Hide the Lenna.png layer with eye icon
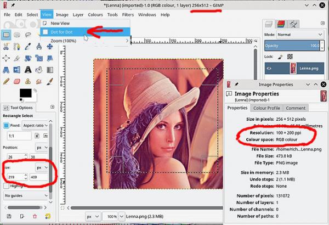 tap(269, 68)
